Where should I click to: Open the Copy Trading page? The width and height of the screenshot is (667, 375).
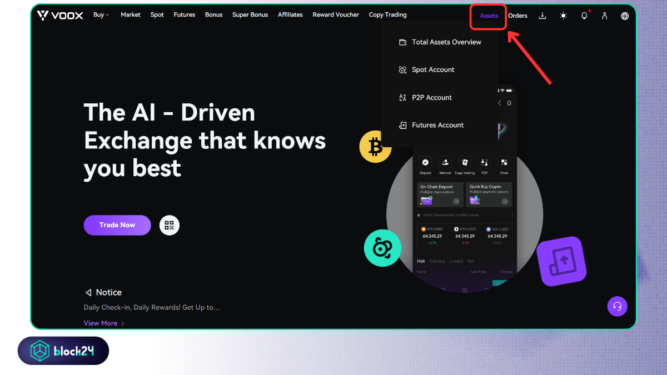click(388, 15)
